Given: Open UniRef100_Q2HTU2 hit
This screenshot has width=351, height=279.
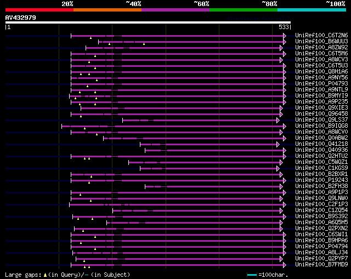Looking at the screenshot, I should tap(321, 156).
